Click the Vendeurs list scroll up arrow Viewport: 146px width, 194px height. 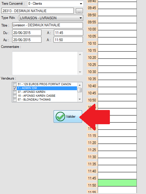point(80,85)
